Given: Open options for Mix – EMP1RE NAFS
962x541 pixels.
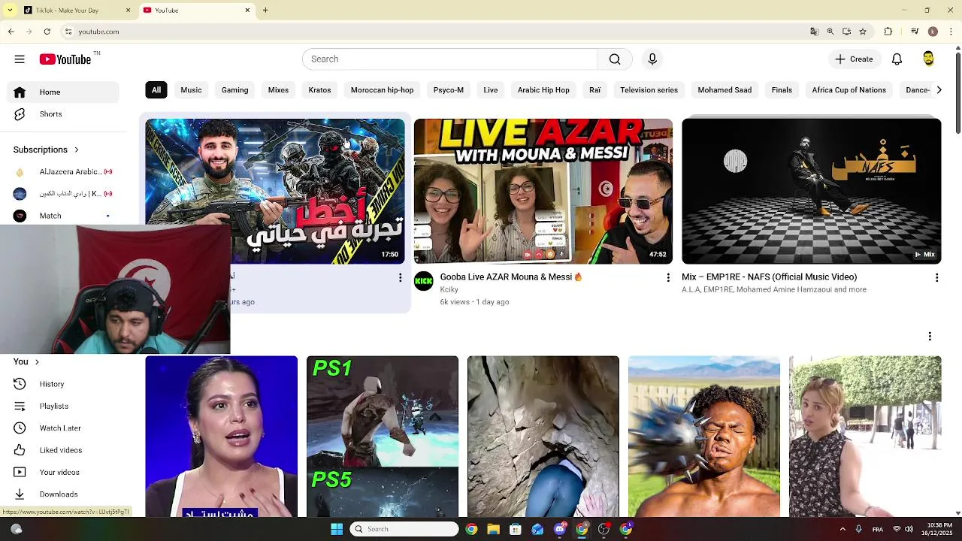Looking at the screenshot, I should (936, 278).
